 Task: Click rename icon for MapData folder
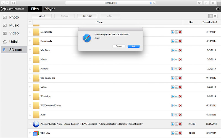[x=177, y=50]
